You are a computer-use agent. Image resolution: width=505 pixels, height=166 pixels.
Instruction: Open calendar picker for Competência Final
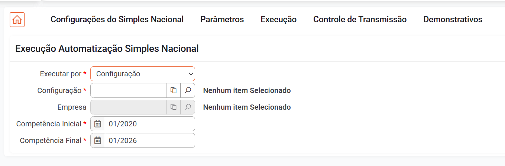pos(98,140)
